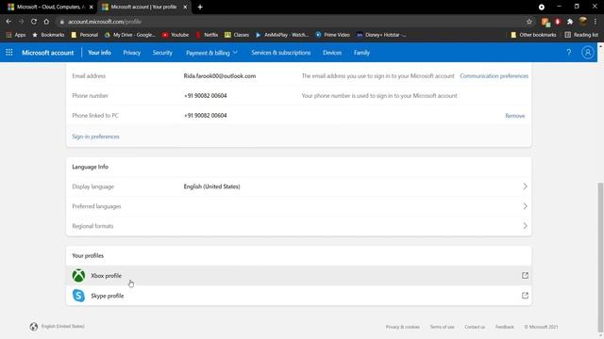Expand Display language row chevron

tap(525, 186)
